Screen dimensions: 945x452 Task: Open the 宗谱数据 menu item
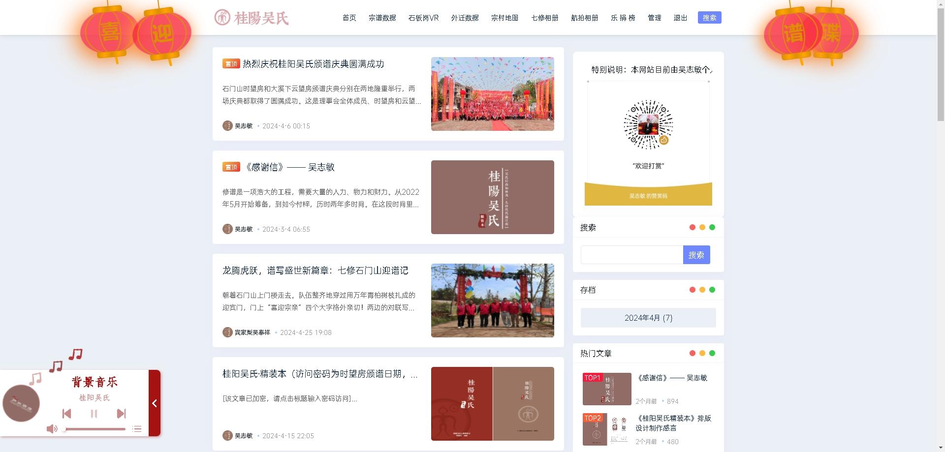382,18
